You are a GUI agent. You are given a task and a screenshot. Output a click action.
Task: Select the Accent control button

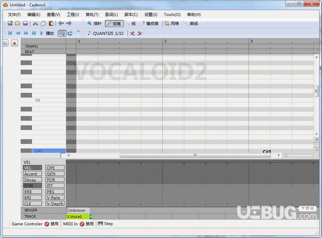(32, 174)
